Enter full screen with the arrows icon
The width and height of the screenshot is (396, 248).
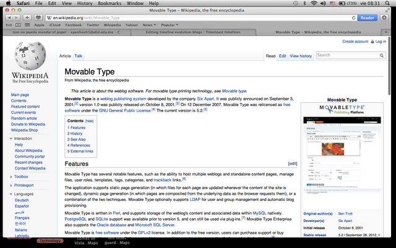click(387, 11)
